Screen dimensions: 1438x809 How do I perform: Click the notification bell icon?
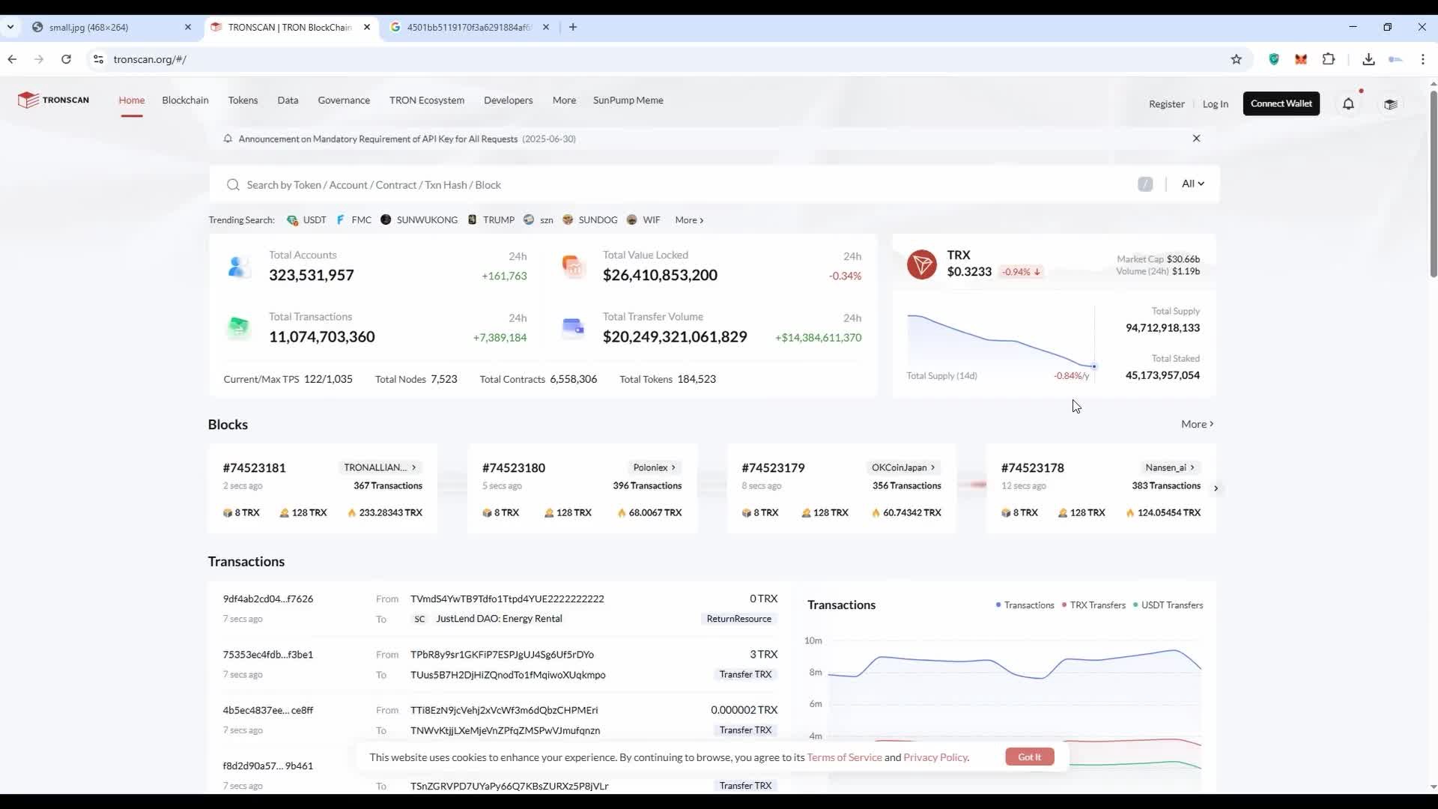click(x=1348, y=104)
